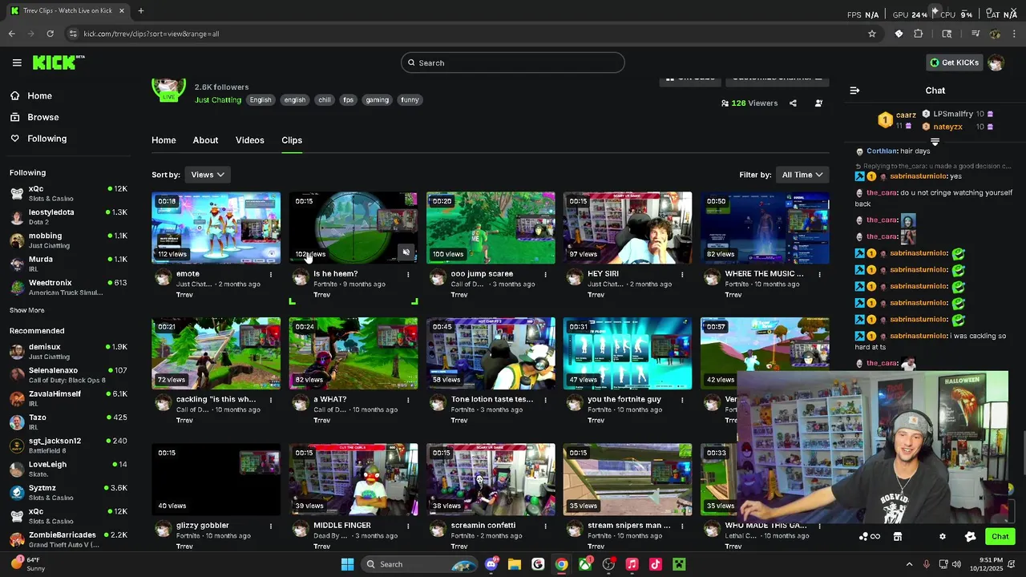Screen dimensions: 1026x577
Task: Bookmark the page with star icon
Action: pos(872,34)
